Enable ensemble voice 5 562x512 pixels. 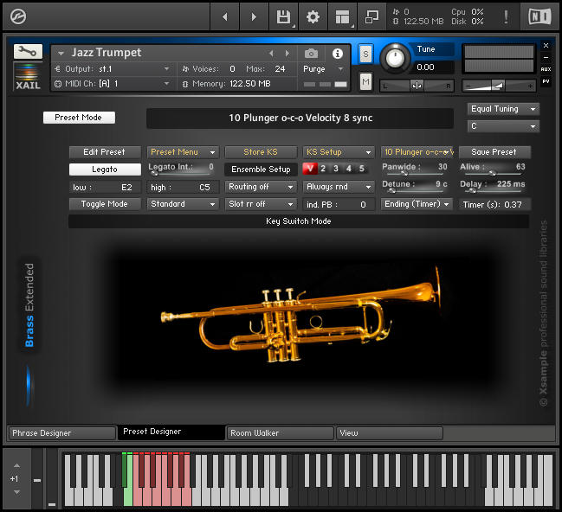pyautogui.click(x=362, y=169)
